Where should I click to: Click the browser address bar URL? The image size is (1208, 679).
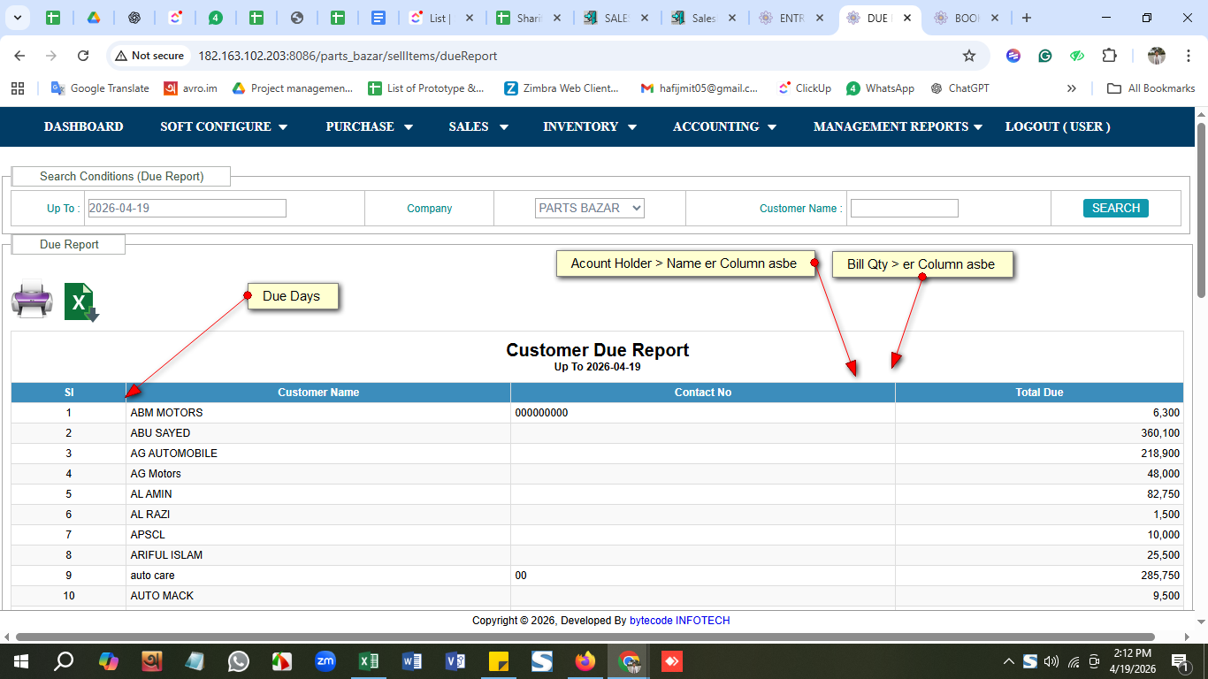click(348, 56)
